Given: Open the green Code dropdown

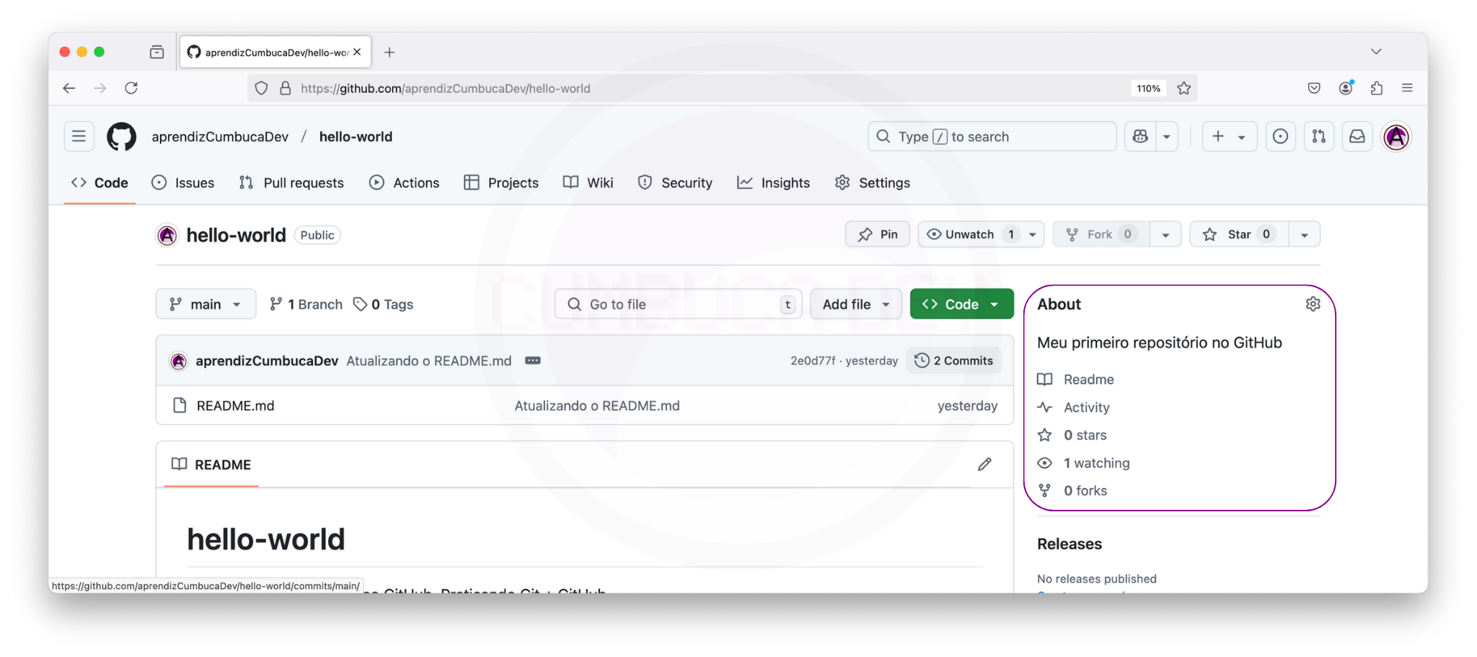Looking at the screenshot, I should click(x=961, y=304).
